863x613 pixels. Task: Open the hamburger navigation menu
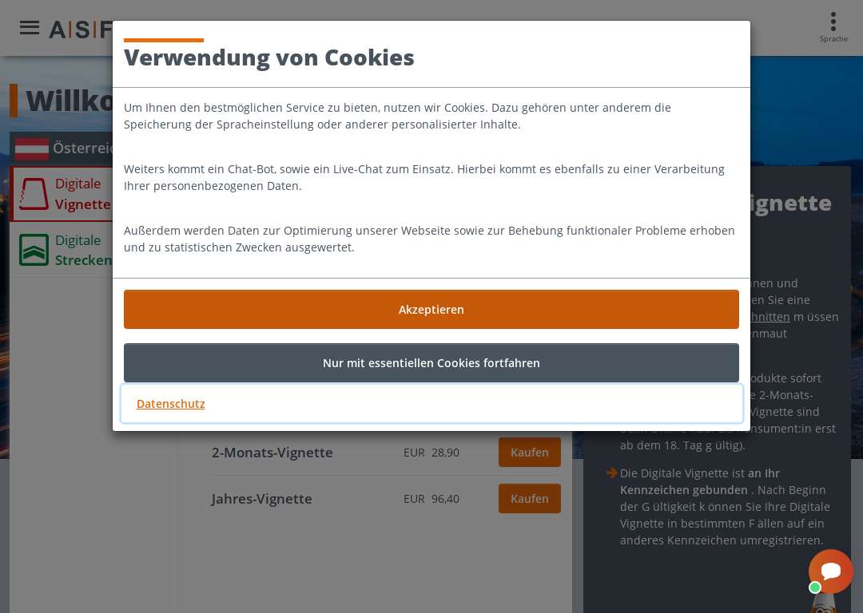pyautogui.click(x=30, y=28)
